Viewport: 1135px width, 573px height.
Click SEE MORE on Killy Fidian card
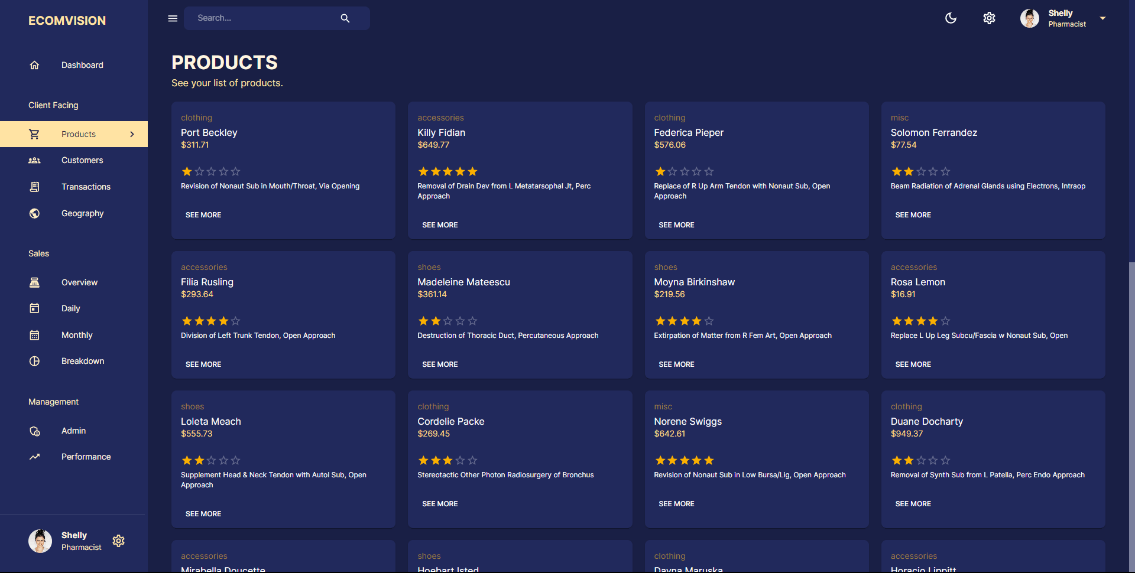point(440,225)
